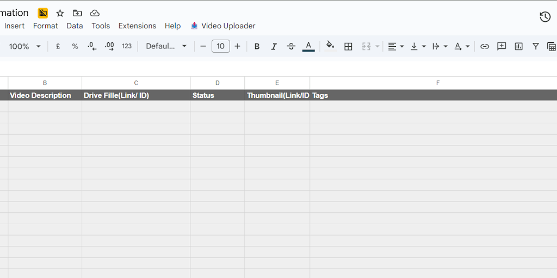Screen dimensions: 557x278
Task: Open the borders tool
Action: tap(348, 47)
